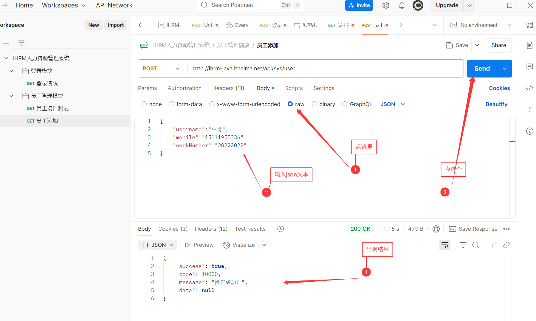
Task: Open the Send options arrow
Action: point(505,69)
